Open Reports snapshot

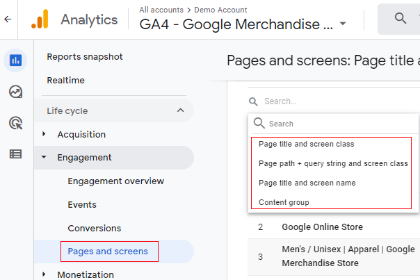(85, 57)
